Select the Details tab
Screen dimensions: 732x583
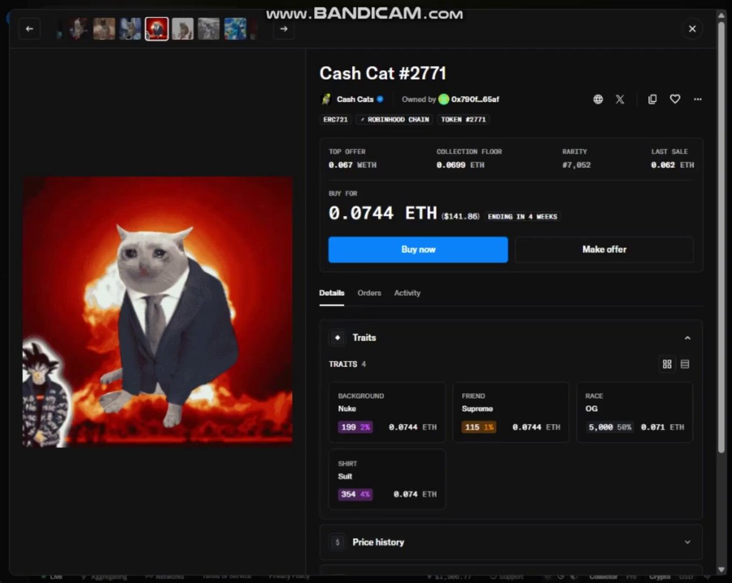332,293
